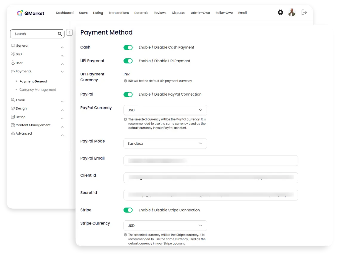338x257 pixels.
Task: Turn off the UPI Payment toggle
Action: click(128, 61)
